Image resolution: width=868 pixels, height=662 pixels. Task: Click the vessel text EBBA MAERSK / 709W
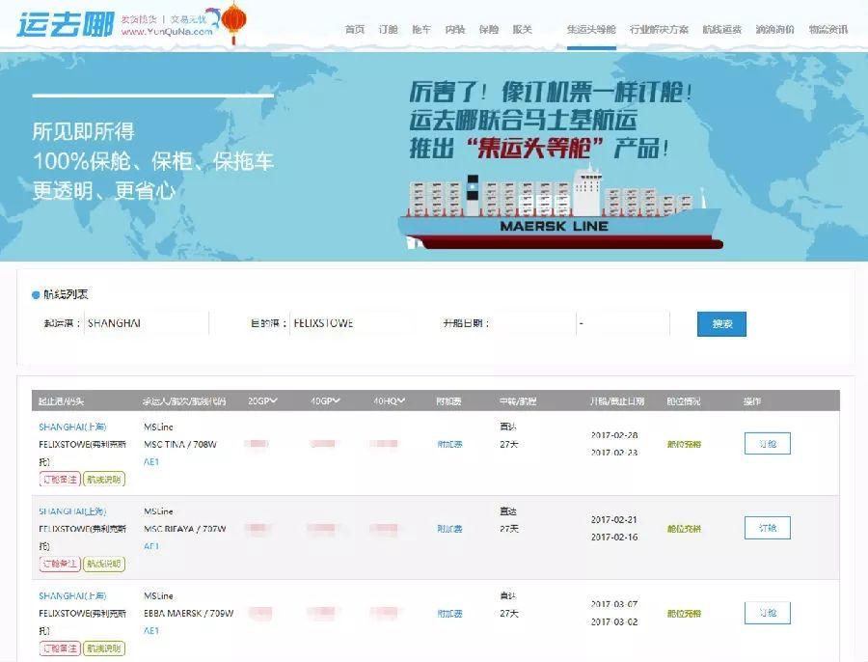coord(189,614)
